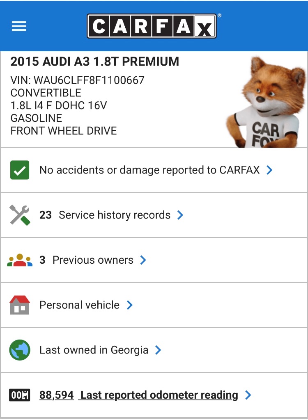The height and width of the screenshot is (420, 308).
Task: Click the three-people owners icon
Action: (x=20, y=260)
